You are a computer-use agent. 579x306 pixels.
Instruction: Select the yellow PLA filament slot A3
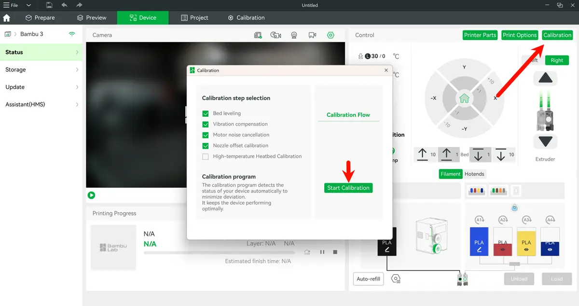[x=526, y=241]
